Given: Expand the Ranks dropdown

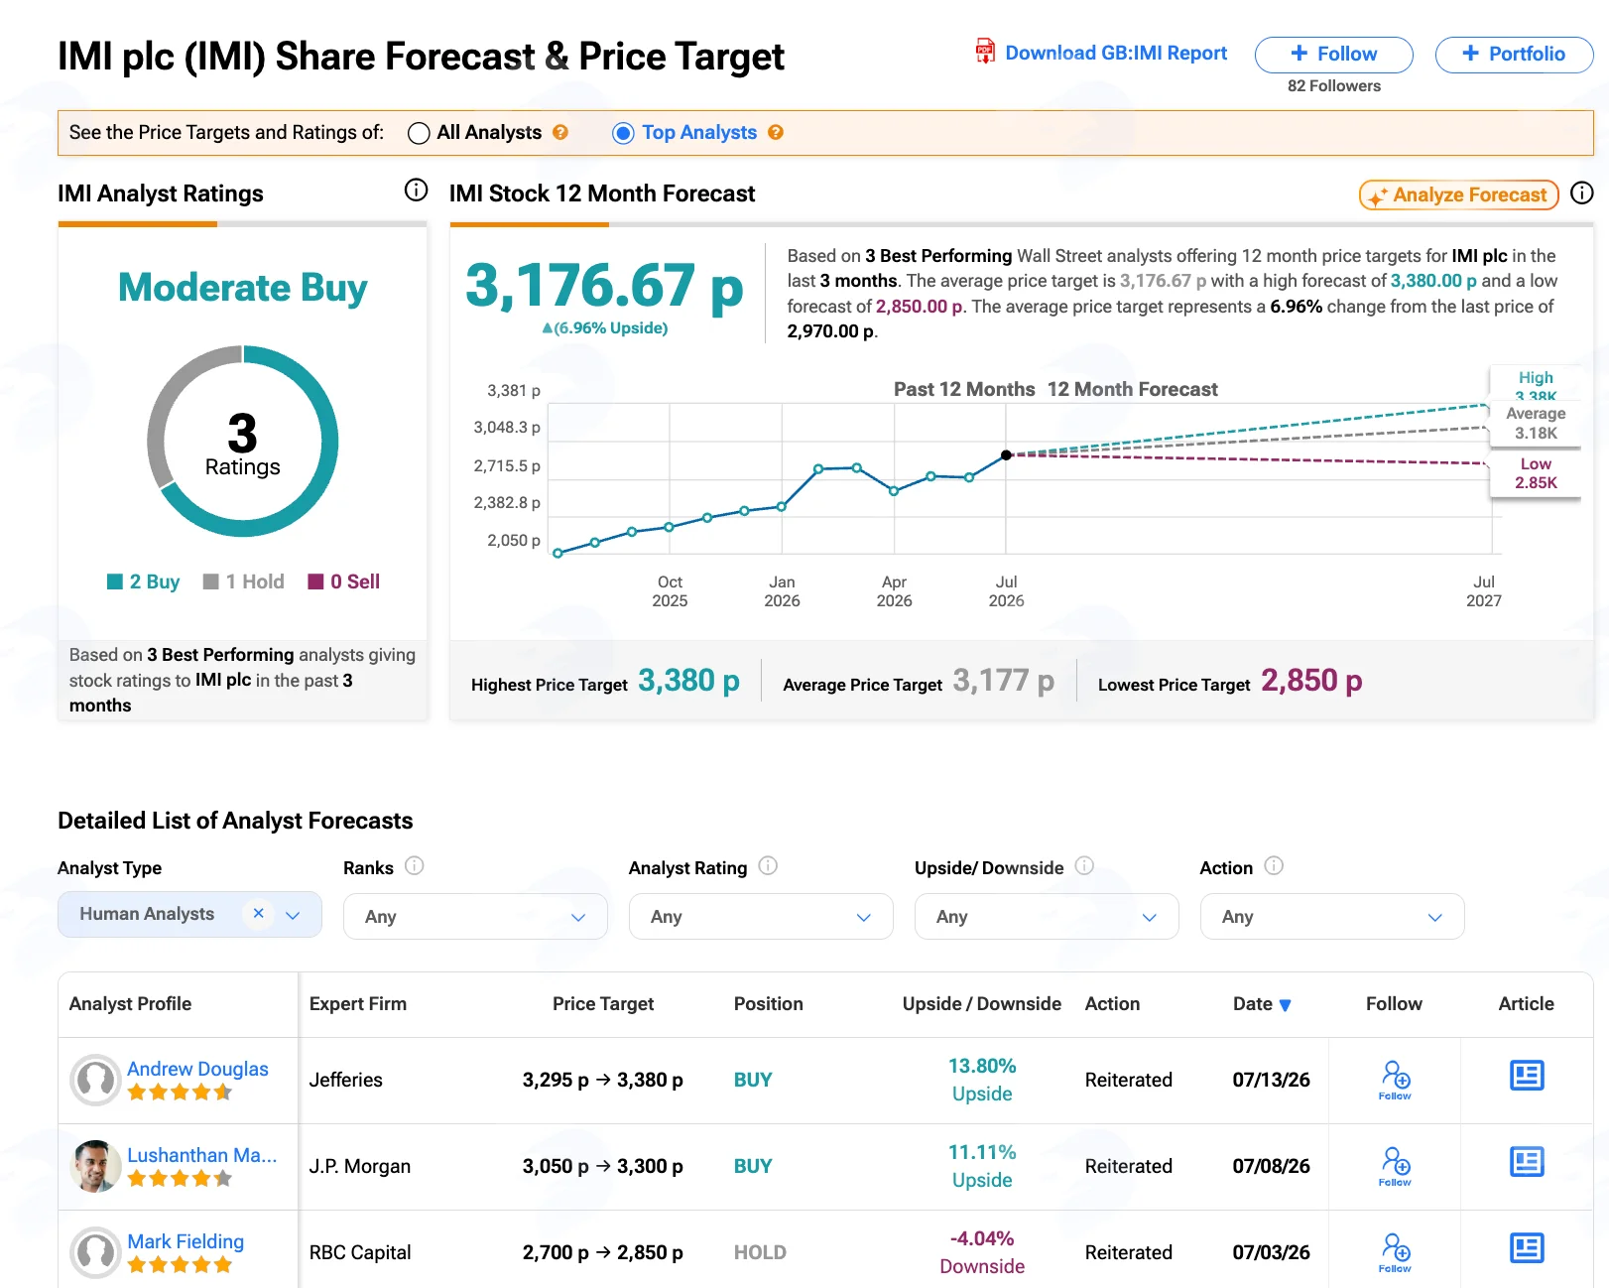Looking at the screenshot, I should 475,917.
